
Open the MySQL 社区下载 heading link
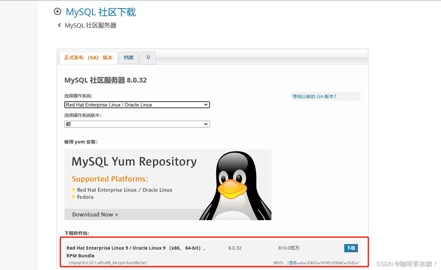point(101,12)
